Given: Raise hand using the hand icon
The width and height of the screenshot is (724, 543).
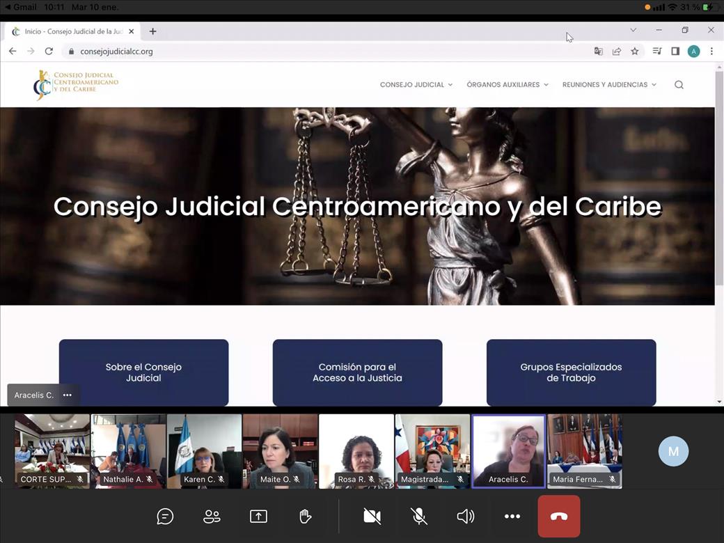Looking at the screenshot, I should click(305, 517).
